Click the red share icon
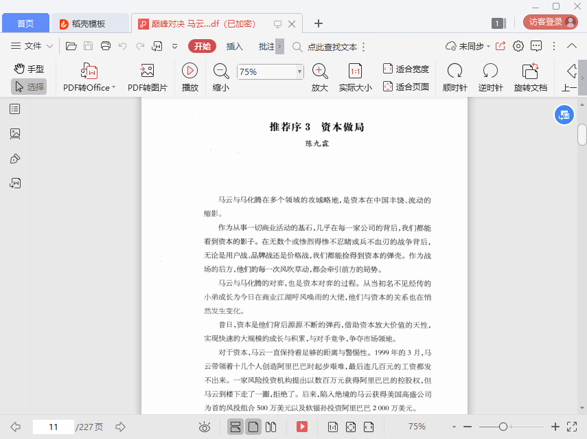587x439 pixels. (500, 46)
